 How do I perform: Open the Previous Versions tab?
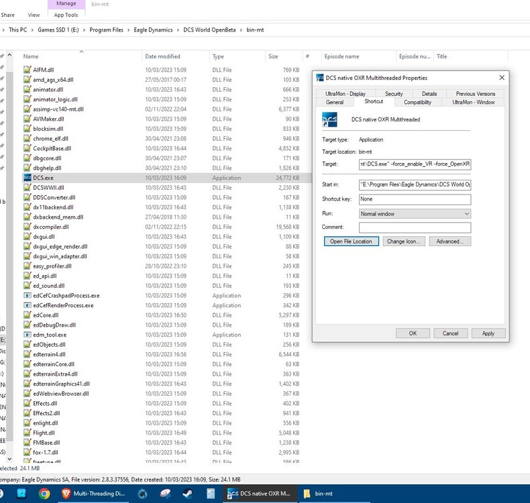click(x=475, y=94)
